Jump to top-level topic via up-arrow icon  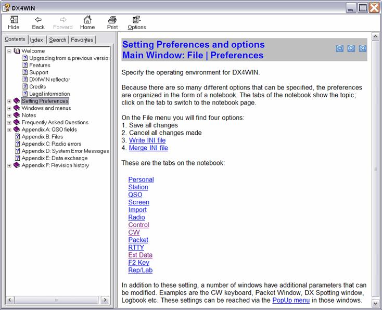pyautogui.click(x=340, y=48)
